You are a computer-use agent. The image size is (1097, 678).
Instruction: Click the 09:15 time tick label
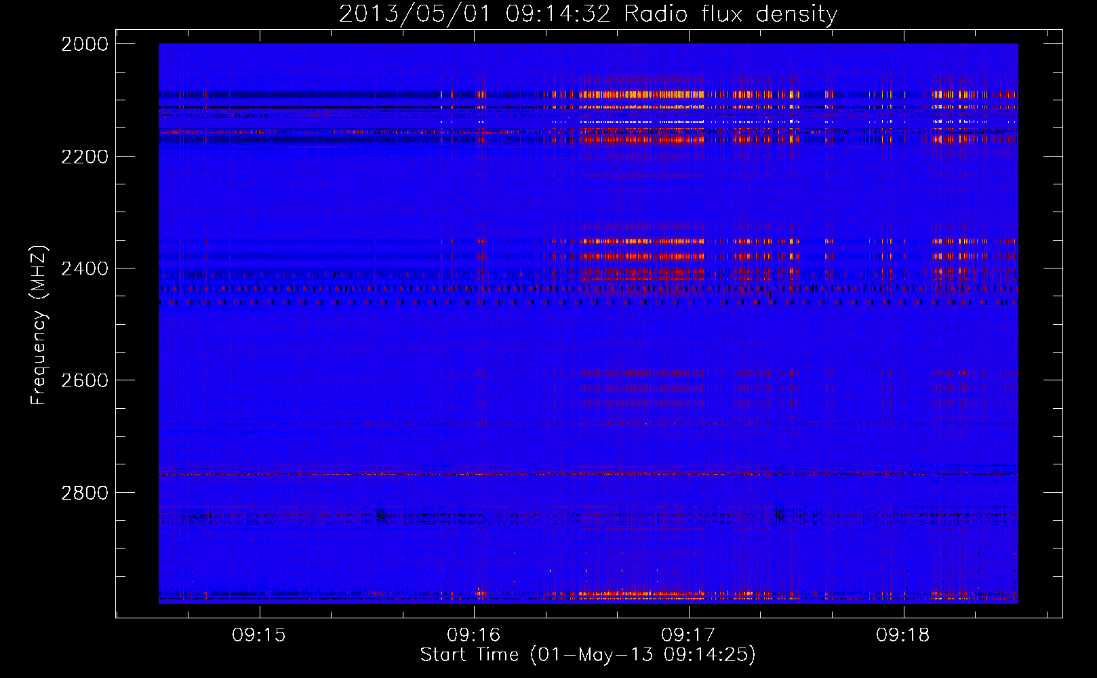point(259,635)
